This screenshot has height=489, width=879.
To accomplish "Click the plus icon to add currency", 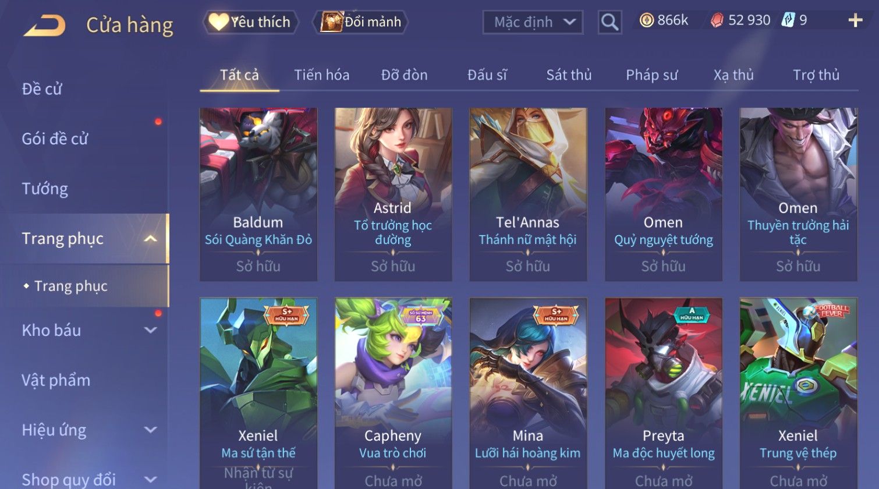I will pos(855,21).
